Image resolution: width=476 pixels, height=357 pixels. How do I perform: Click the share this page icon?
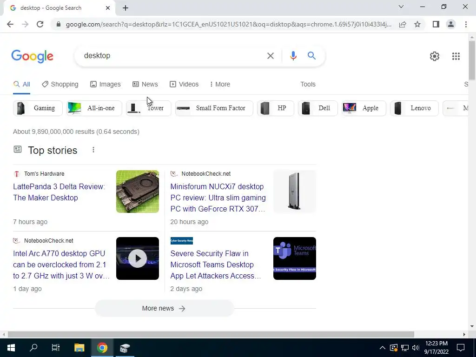[x=403, y=24]
